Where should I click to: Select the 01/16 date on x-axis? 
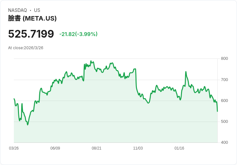(x=179, y=148)
